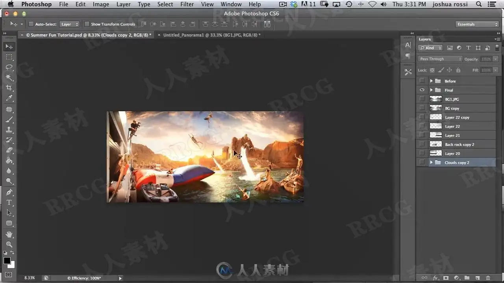The height and width of the screenshot is (283, 504).
Task: Create a new layer with the page icon
Action: tap(478, 278)
